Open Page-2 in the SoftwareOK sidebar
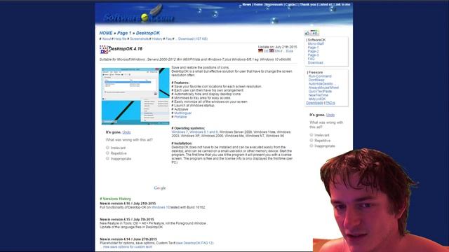 click(x=313, y=51)
